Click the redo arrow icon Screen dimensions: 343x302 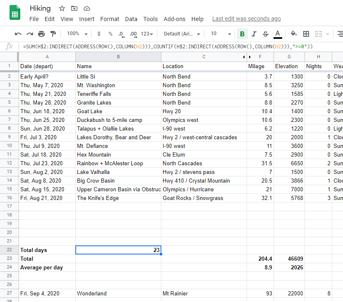[x=30, y=34]
